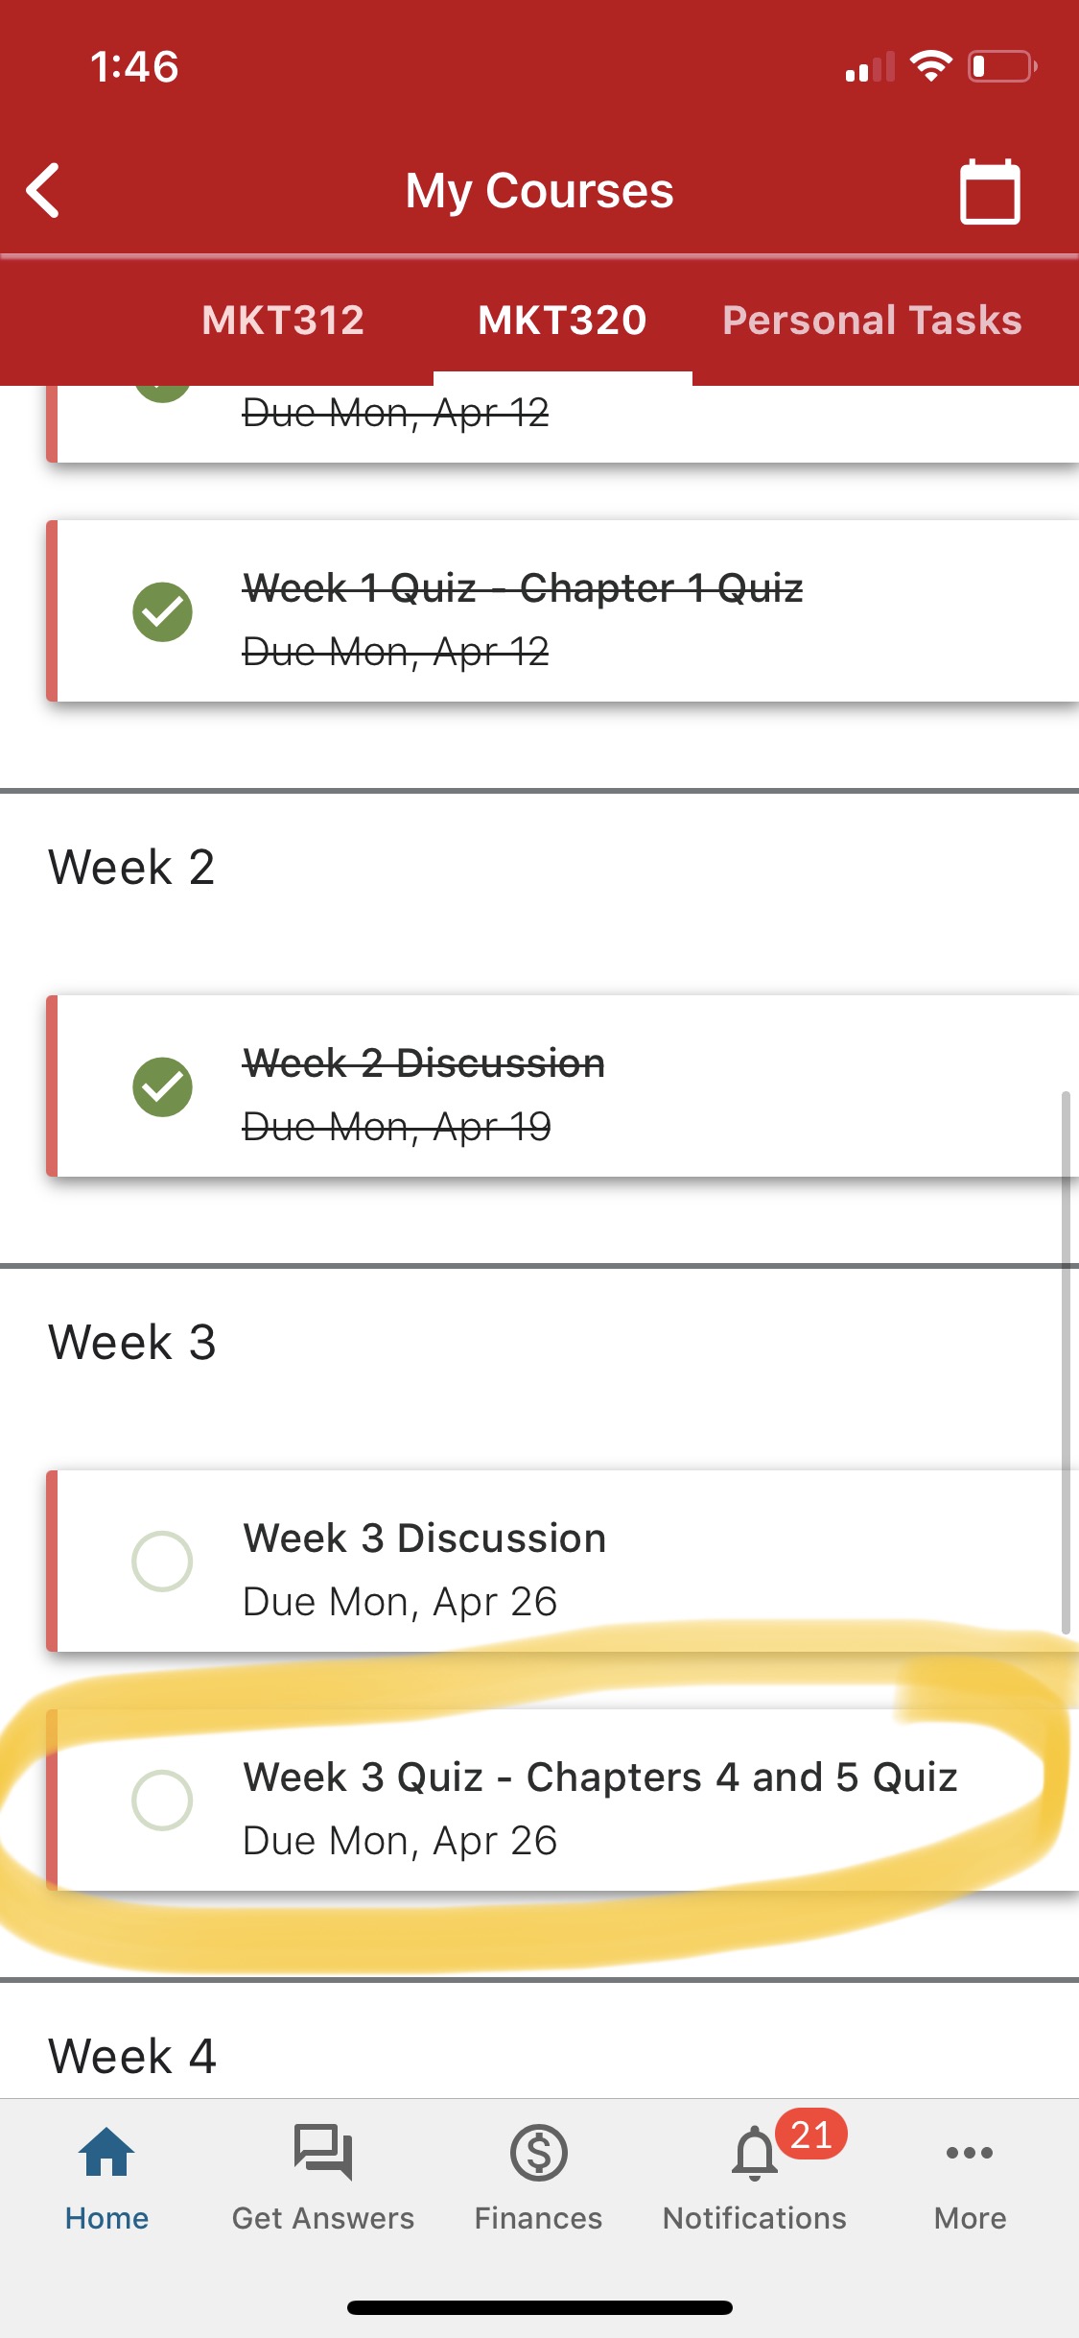Image resolution: width=1079 pixels, height=2338 pixels.
Task: Open the calendar view icon
Action: (x=990, y=192)
